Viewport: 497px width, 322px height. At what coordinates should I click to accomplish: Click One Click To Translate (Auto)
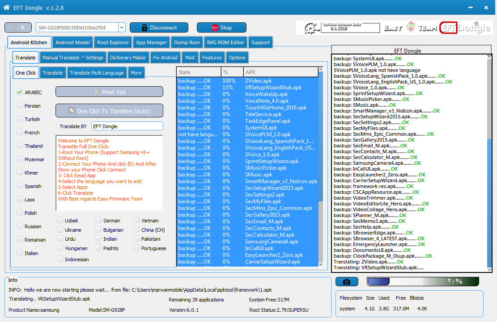pyautogui.click(x=109, y=111)
